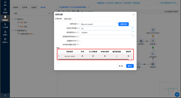Open 人工智能 in the left sidebar
Viewport: 181px width, 98px height.
click(x=5, y=26)
